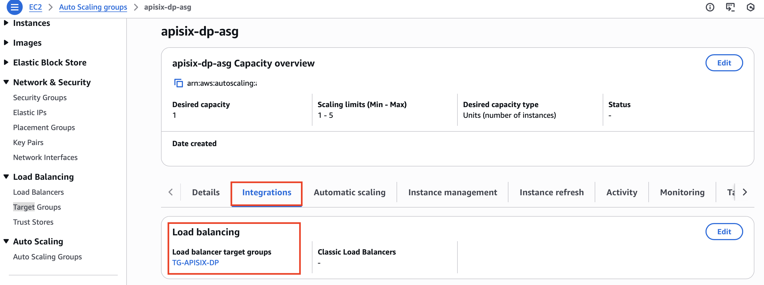Open the info panel icon
The height and width of the screenshot is (285, 764).
(x=710, y=7)
